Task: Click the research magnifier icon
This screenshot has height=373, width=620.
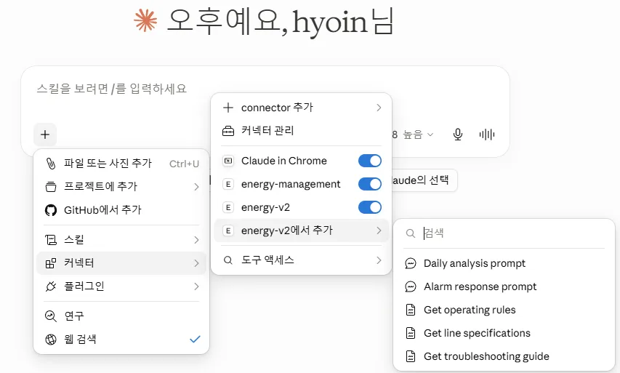Action: [51, 316]
